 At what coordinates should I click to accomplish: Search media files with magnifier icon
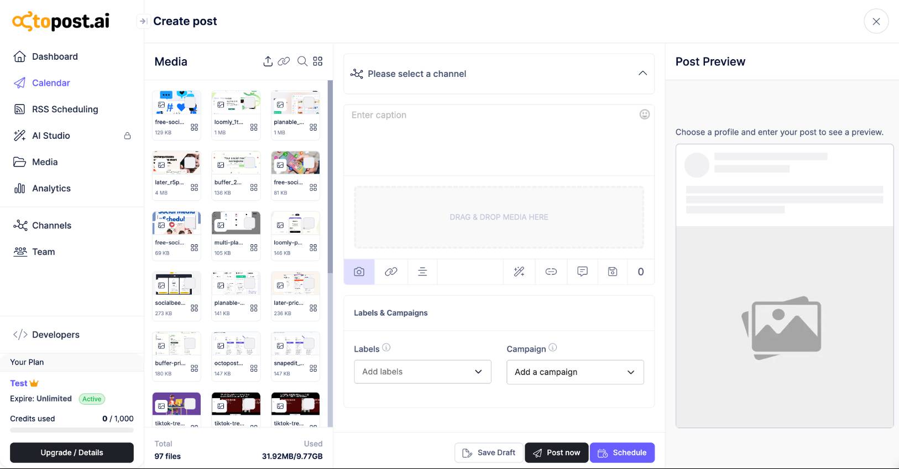[x=302, y=61]
